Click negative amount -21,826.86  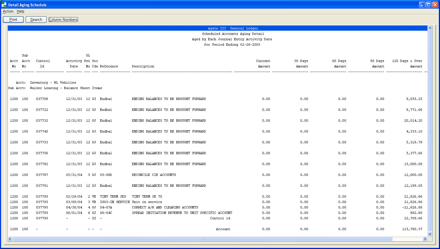click(x=412, y=207)
